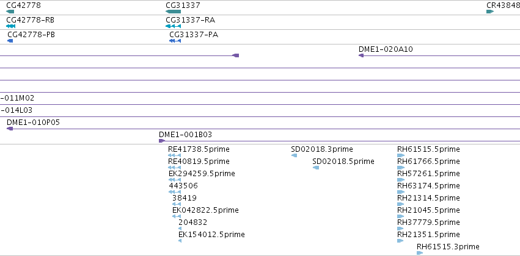Select the DME1-020A10 clone start arrow
Screen dimensions: 520x256
[x=361, y=55]
